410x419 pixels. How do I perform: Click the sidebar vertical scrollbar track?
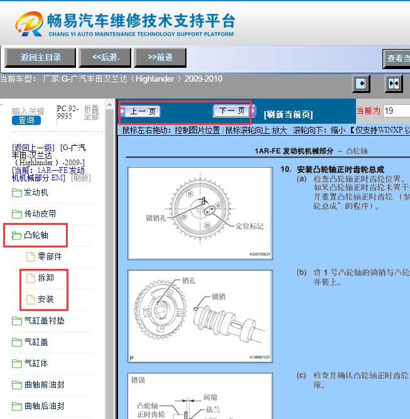(109, 264)
